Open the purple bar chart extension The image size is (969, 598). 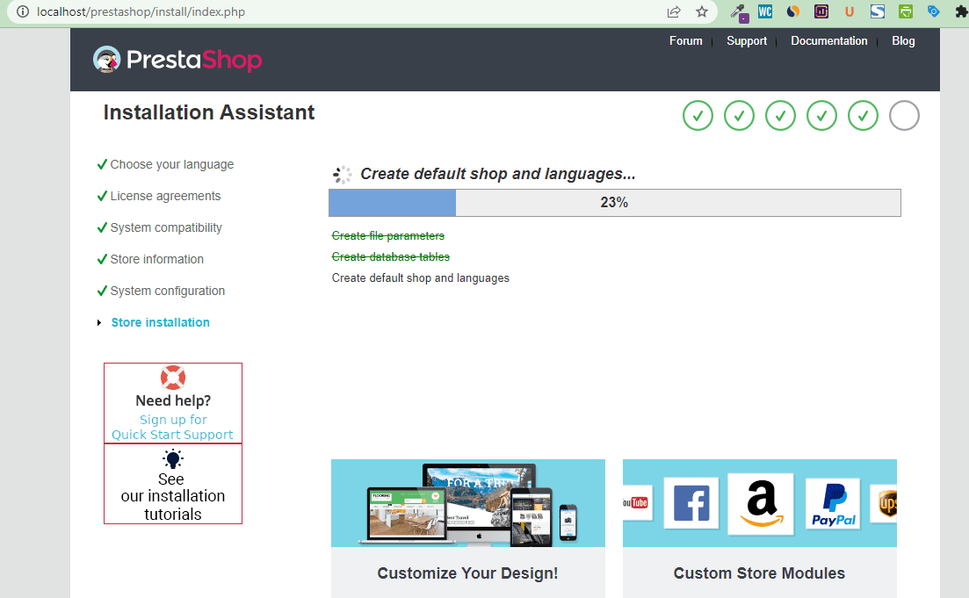pyautogui.click(x=821, y=11)
